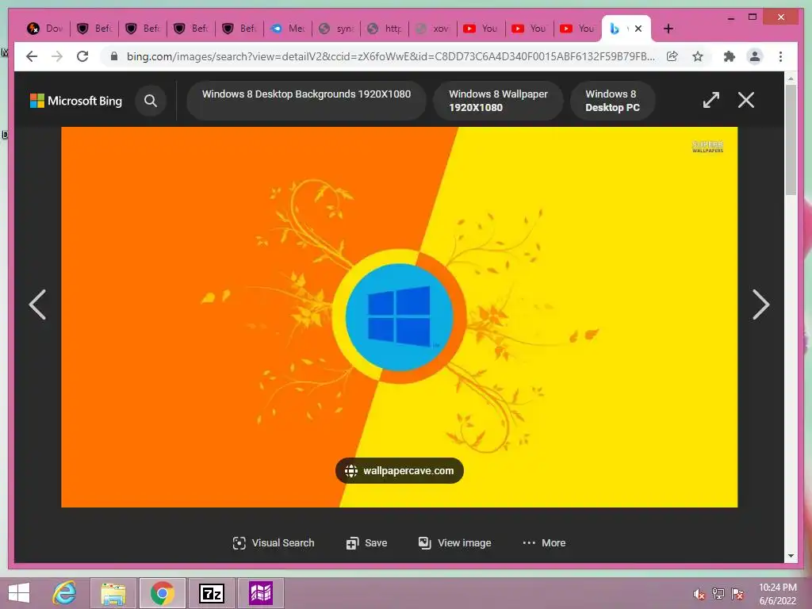This screenshot has width=812, height=609.
Task: Save the image to collection
Action: 366,542
